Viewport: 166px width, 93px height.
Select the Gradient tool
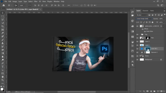pyautogui.click(x=3, y=53)
